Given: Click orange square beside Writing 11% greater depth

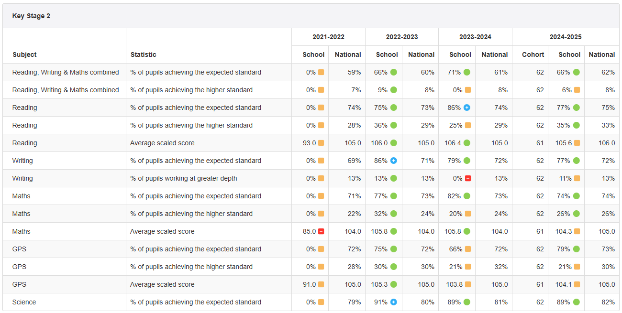Looking at the screenshot, I should [x=577, y=179].
